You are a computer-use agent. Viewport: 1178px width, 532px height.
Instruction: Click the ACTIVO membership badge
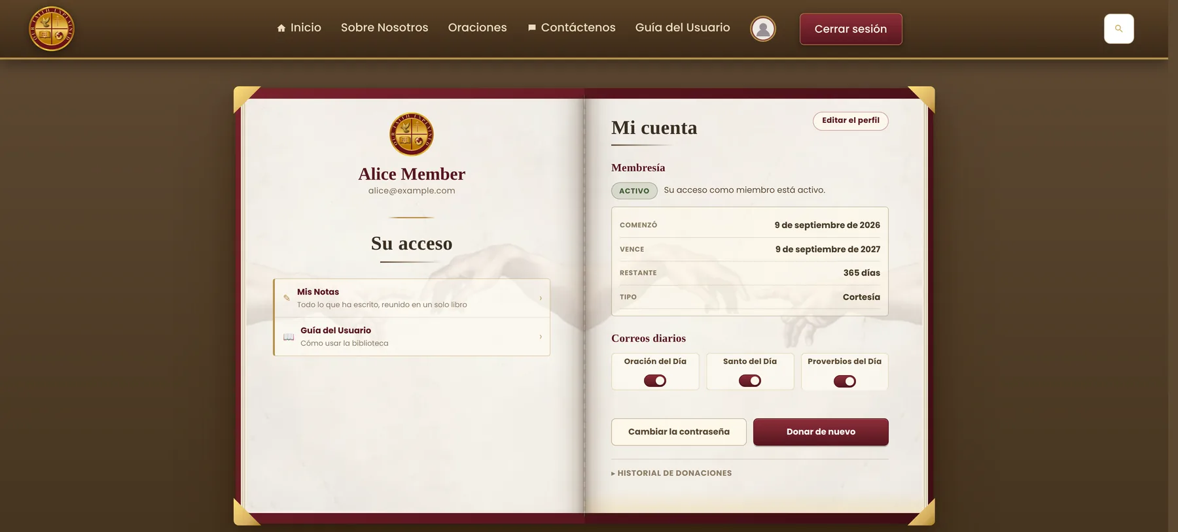(x=634, y=191)
